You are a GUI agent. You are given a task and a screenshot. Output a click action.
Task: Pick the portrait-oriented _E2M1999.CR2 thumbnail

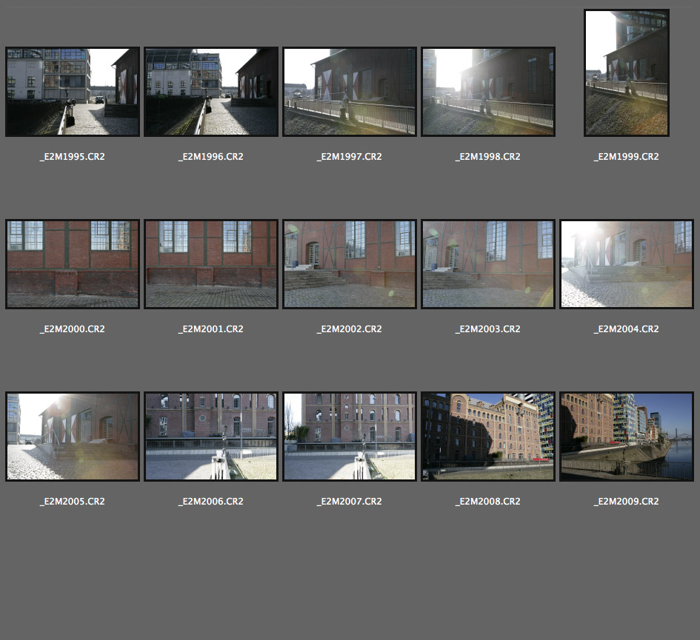[627, 73]
